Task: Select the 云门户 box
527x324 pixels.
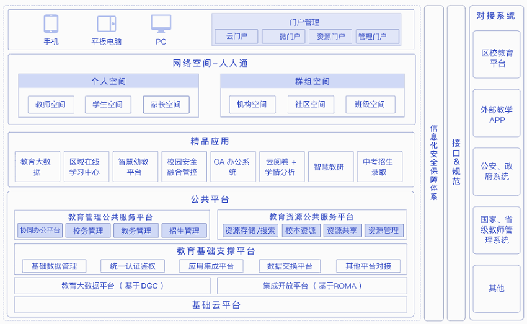Action: [x=236, y=37]
